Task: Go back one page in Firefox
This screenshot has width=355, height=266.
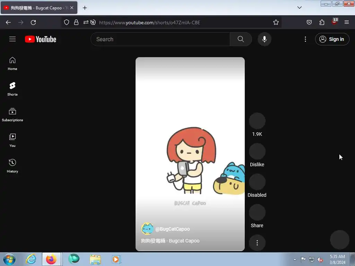Action: click(x=8, y=23)
